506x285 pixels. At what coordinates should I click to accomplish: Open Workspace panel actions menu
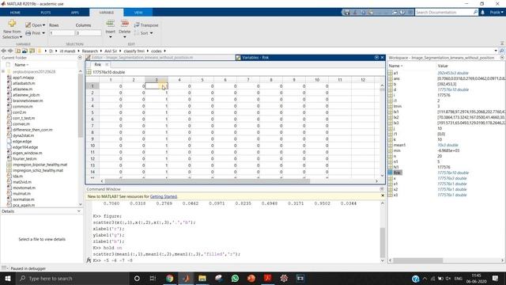[502, 58]
